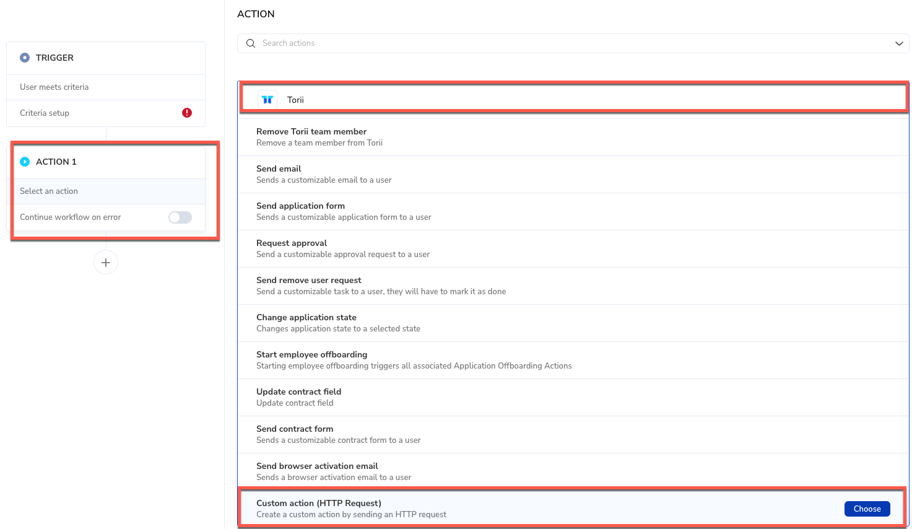Click the red error icon on Criteria setup

pyautogui.click(x=187, y=113)
